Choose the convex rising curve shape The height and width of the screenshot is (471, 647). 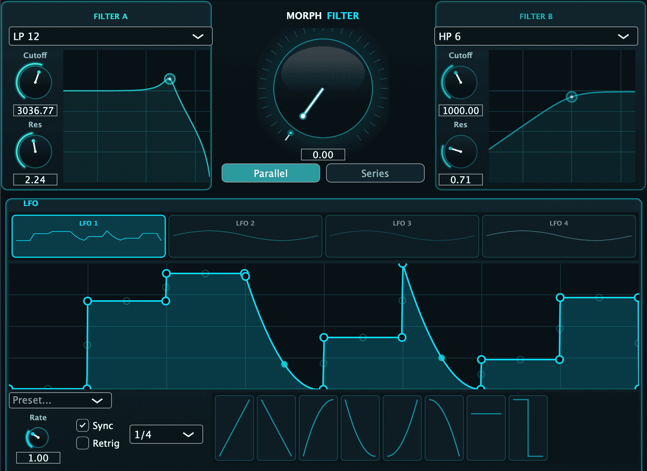pos(318,428)
